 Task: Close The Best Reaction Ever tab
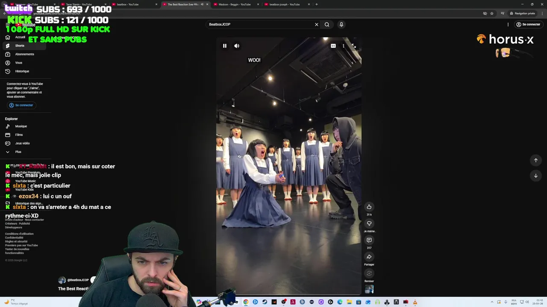(207, 4)
